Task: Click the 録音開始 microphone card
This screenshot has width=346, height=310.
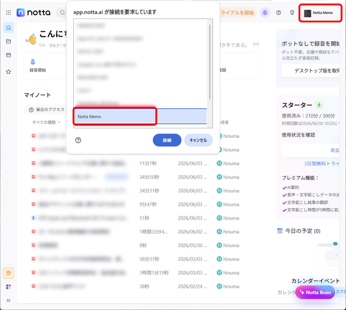Action: coord(45,66)
